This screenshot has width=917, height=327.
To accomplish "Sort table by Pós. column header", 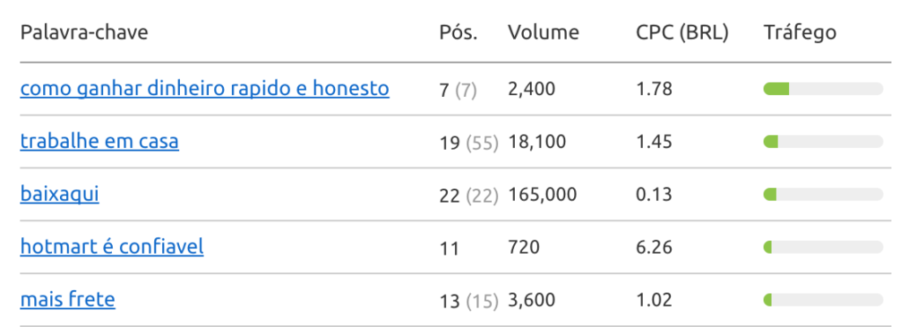I will [458, 33].
